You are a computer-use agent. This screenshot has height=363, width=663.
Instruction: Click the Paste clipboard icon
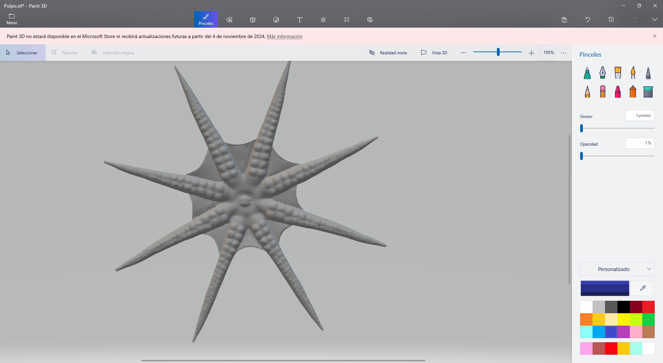click(564, 20)
